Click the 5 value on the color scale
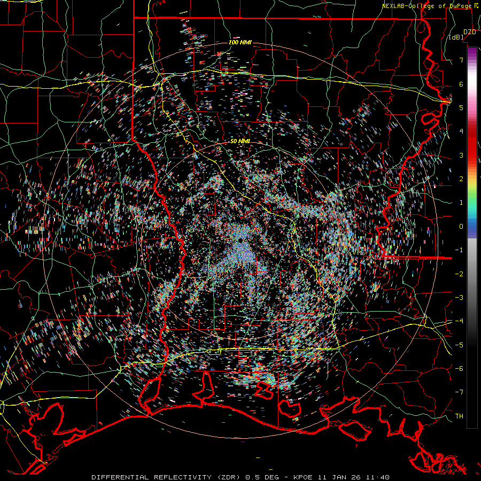This screenshot has height=481, width=481. 461,107
